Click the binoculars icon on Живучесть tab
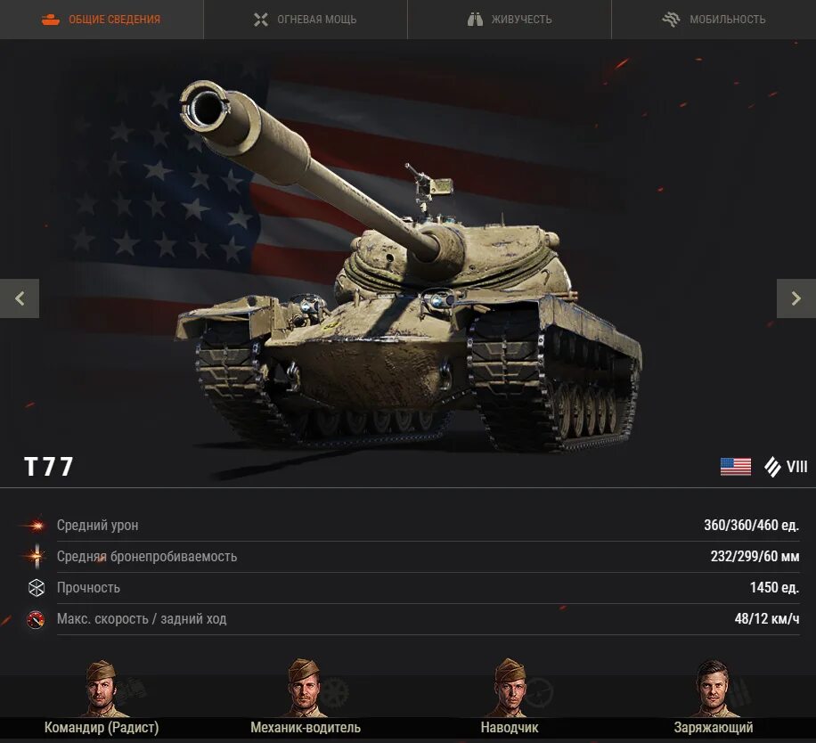The image size is (816, 743). coord(475,20)
